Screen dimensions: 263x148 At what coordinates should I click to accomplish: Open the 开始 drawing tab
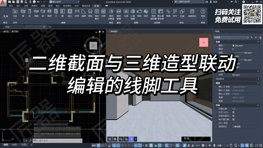[x=7, y=27]
